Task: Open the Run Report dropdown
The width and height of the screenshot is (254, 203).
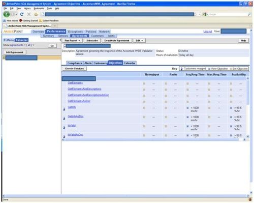Action: pos(72,41)
